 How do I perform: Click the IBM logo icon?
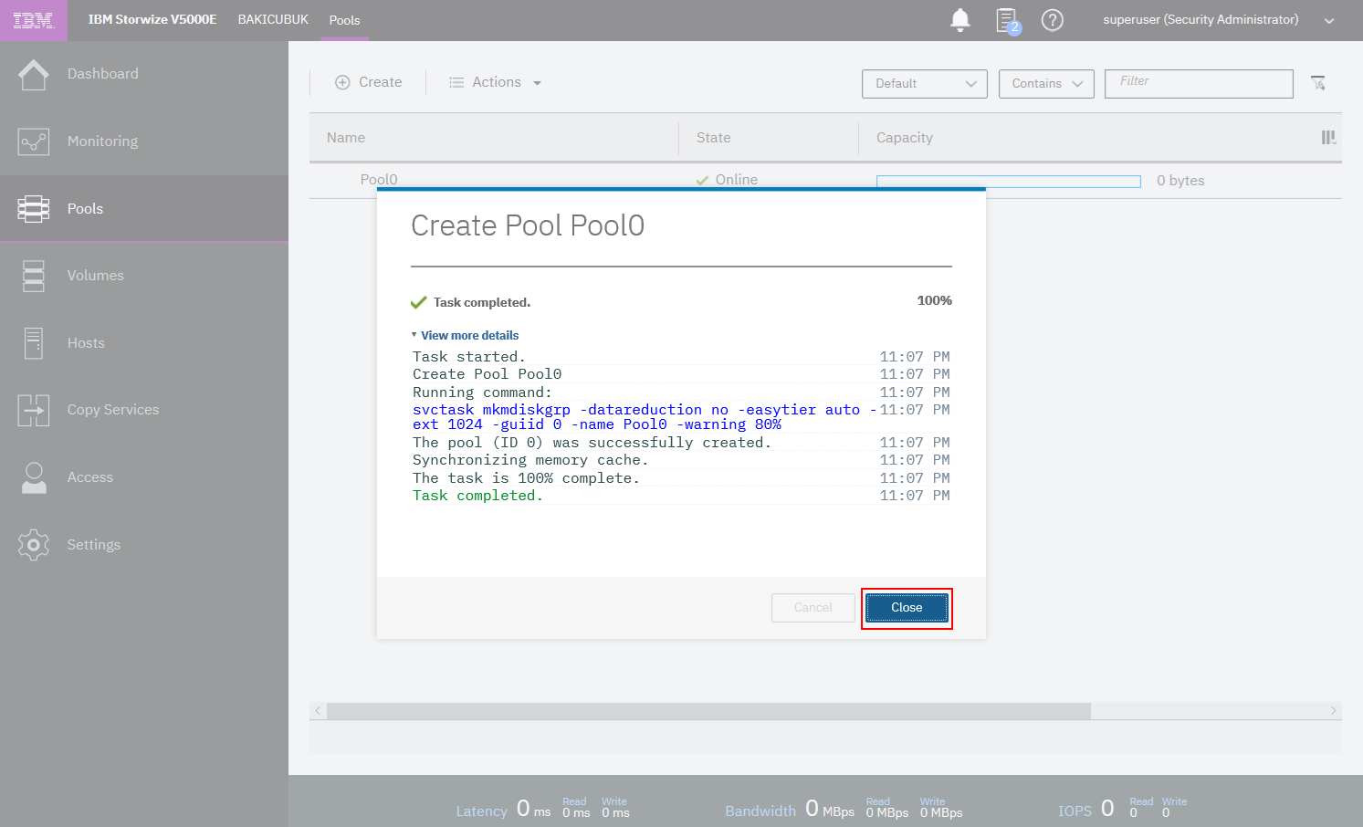coord(34,20)
